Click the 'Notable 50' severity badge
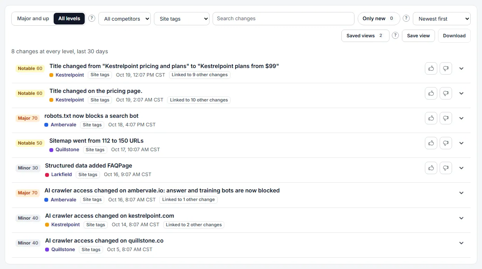 pyautogui.click(x=30, y=143)
